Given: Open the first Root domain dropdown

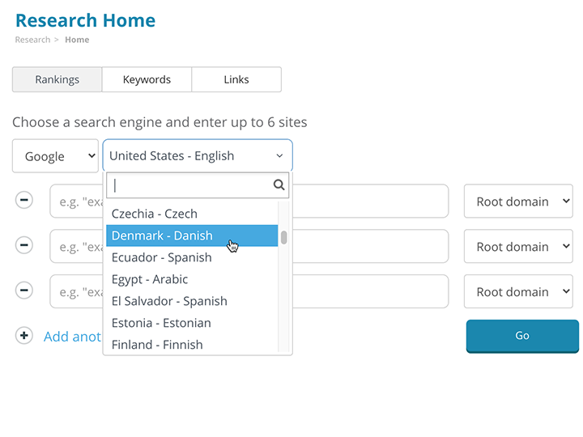Looking at the screenshot, I should 518,202.
